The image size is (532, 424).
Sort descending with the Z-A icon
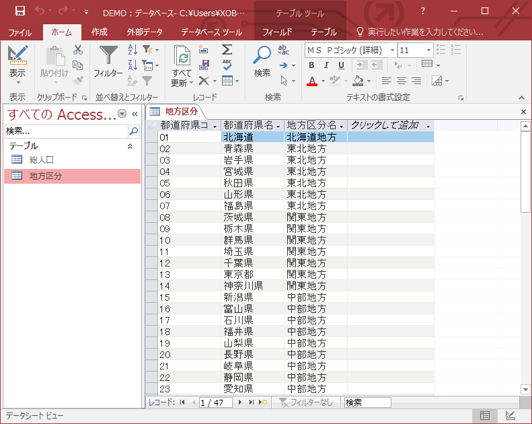132,65
